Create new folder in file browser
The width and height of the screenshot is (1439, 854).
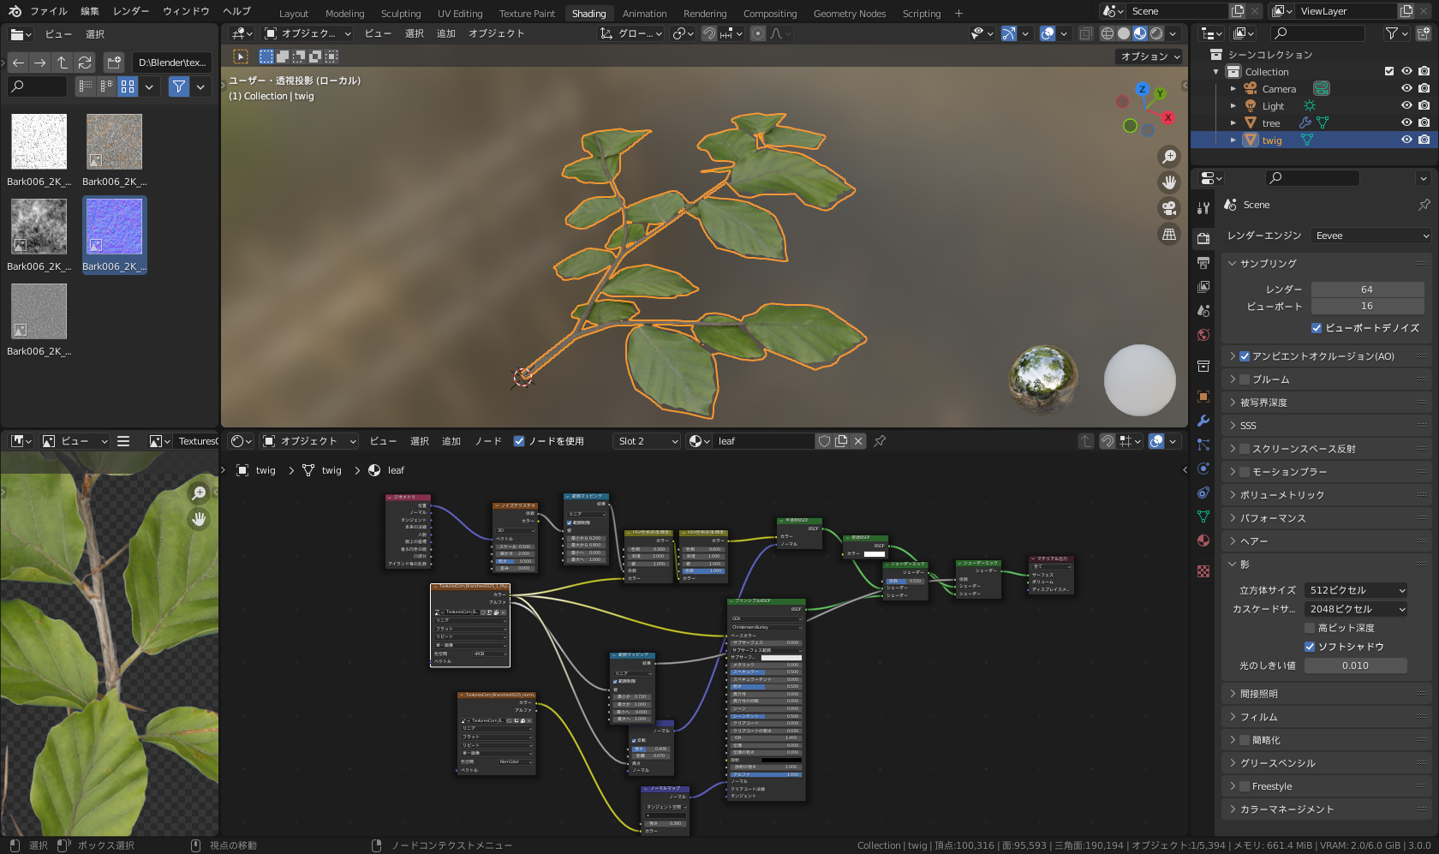pos(115,63)
